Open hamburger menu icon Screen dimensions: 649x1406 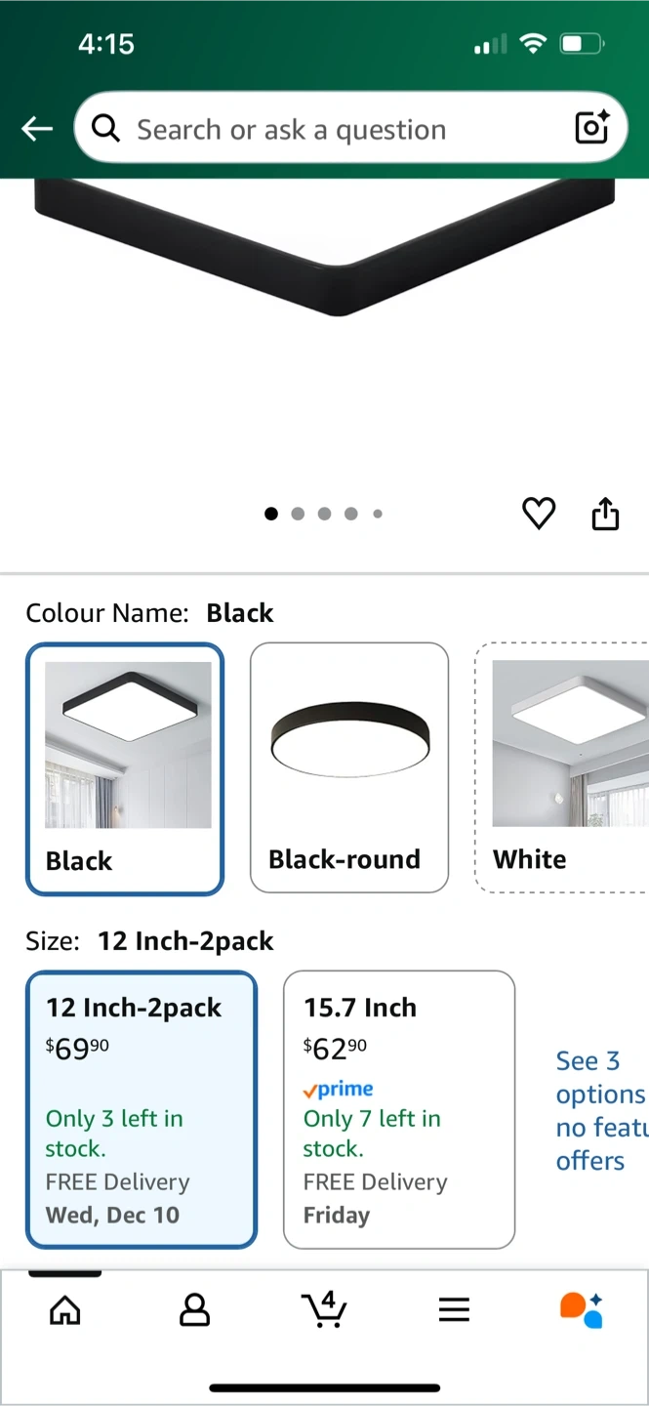(454, 1309)
